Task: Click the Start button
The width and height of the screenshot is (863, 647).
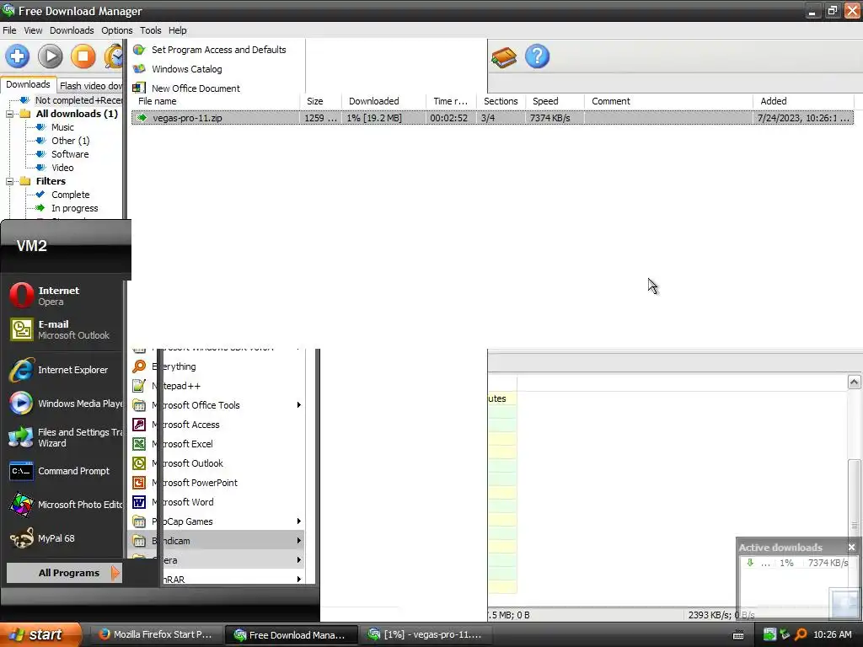Action: click(x=40, y=634)
